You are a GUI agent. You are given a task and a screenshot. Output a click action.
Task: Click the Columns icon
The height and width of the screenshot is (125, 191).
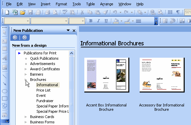tap(170, 12)
